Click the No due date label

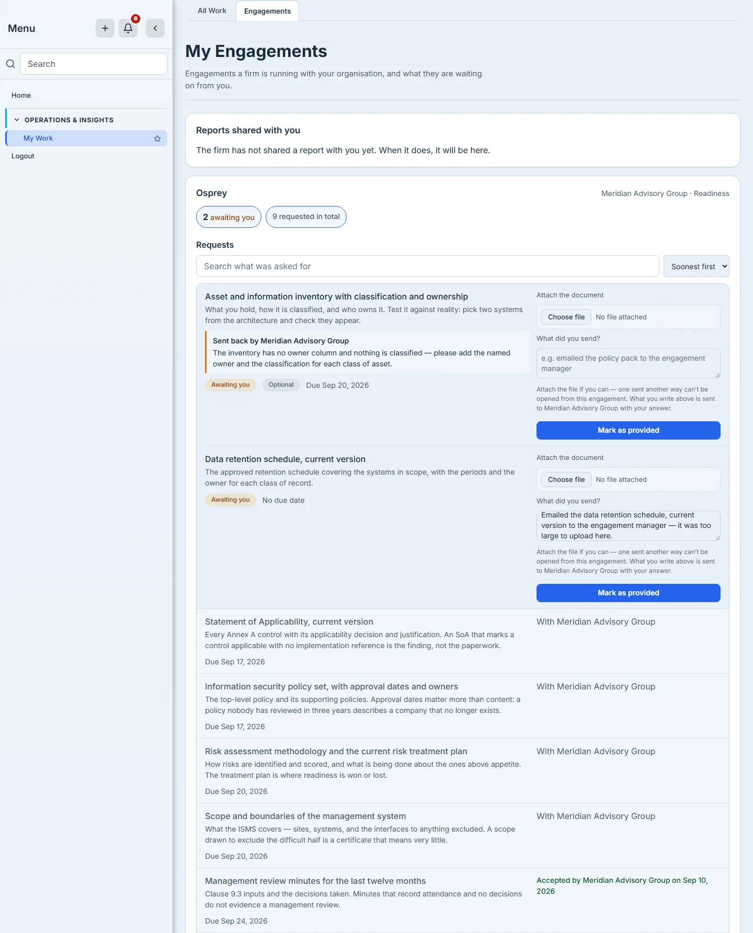pyautogui.click(x=283, y=500)
